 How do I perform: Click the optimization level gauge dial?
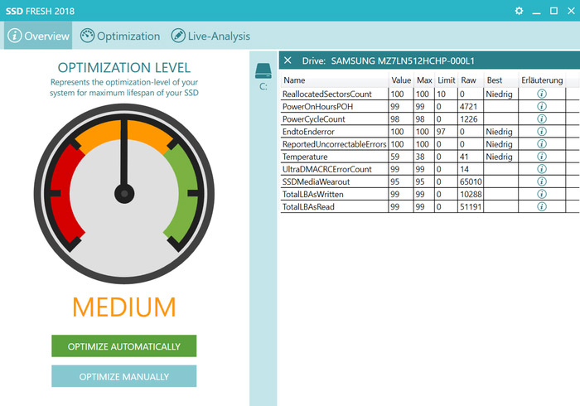[x=124, y=194]
